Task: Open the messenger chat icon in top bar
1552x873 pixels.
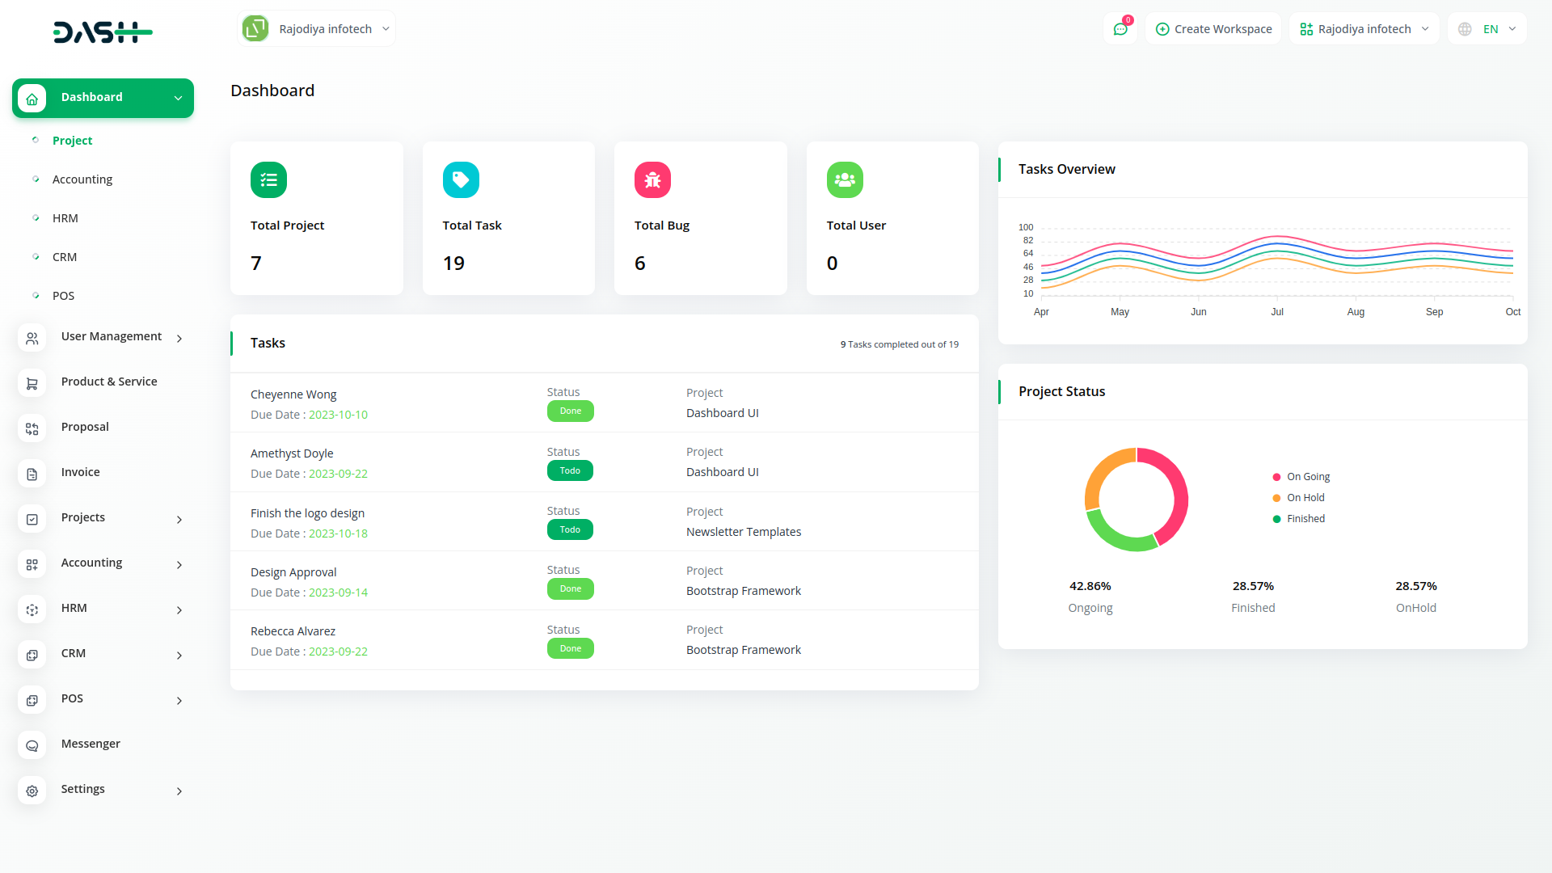Action: tap(1120, 28)
